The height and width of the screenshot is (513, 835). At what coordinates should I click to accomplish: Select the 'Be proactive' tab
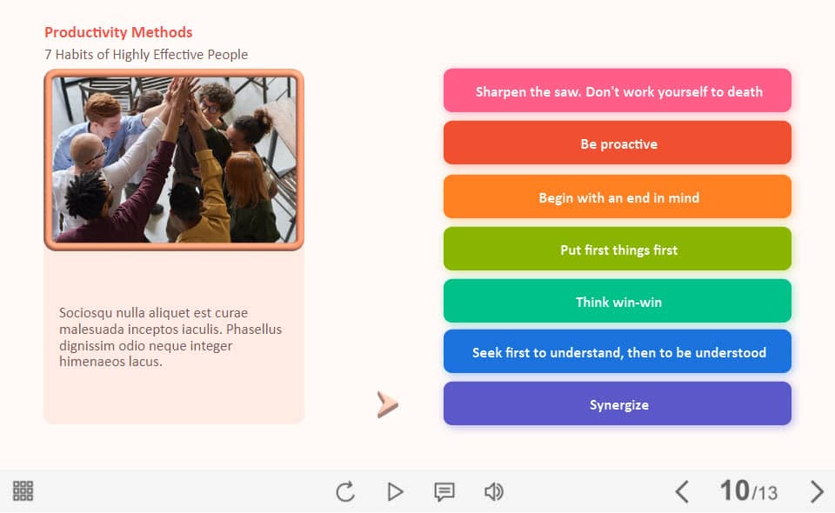(618, 143)
